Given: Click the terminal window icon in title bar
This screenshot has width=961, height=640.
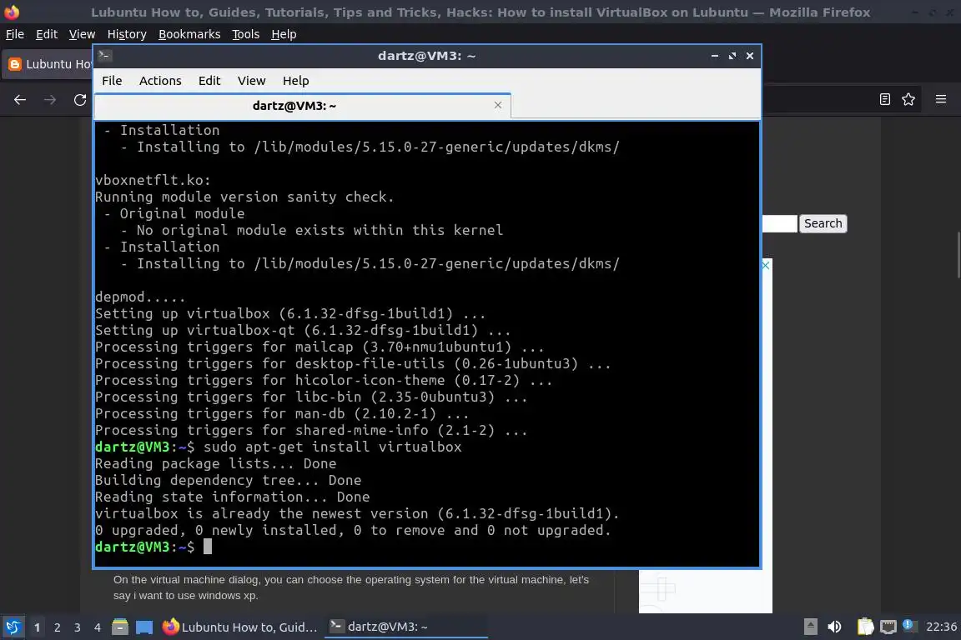Looking at the screenshot, I should [104, 56].
